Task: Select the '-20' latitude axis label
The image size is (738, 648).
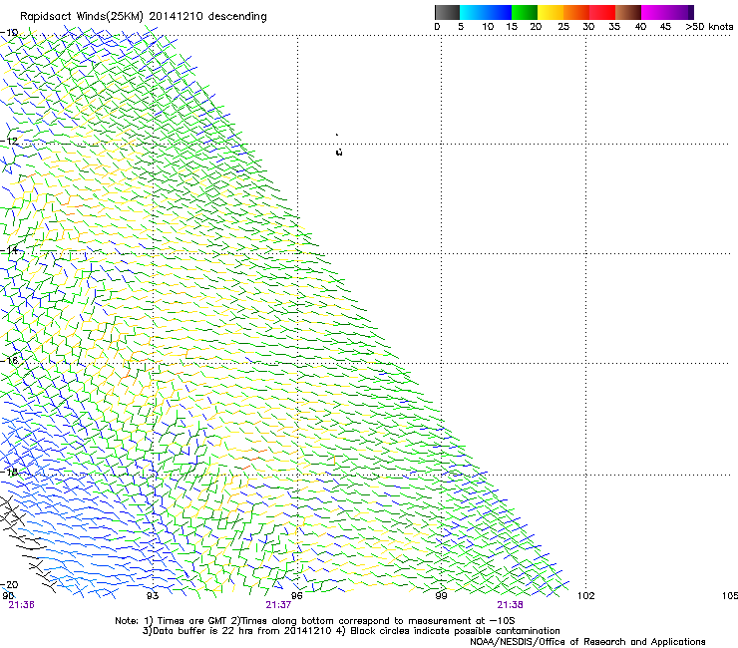Action: 9,584
